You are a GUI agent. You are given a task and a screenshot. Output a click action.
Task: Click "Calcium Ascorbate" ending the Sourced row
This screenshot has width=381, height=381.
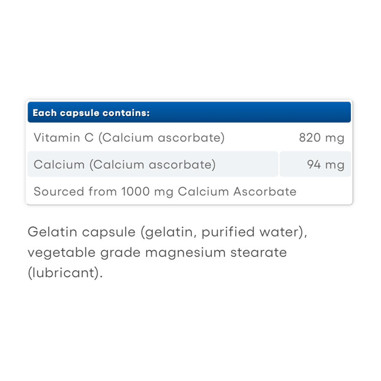[237, 191]
